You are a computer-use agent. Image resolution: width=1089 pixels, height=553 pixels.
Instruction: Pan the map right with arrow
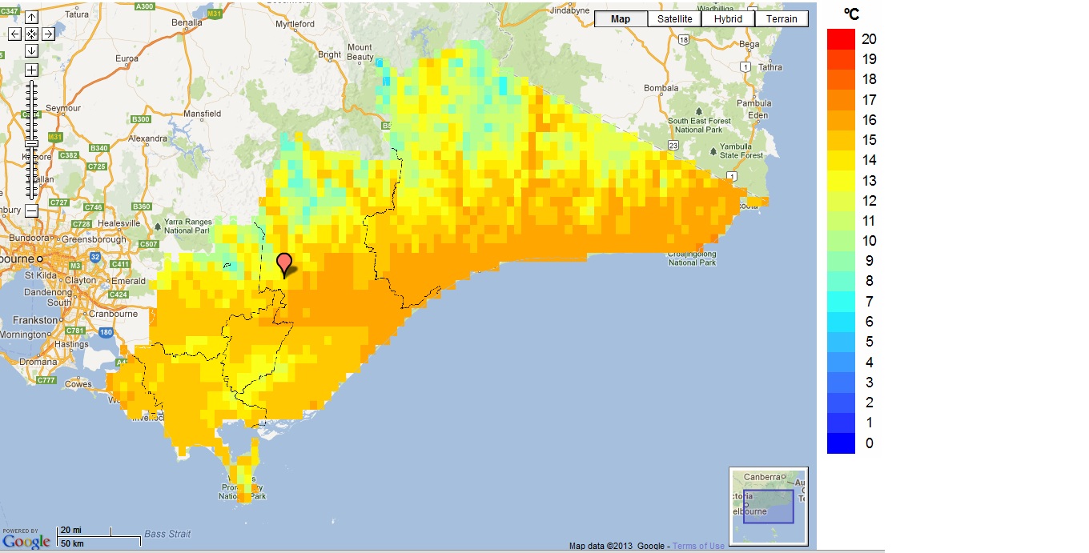pyautogui.click(x=48, y=34)
